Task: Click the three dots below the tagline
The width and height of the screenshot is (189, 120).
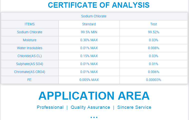Action: pyautogui.click(x=94, y=117)
